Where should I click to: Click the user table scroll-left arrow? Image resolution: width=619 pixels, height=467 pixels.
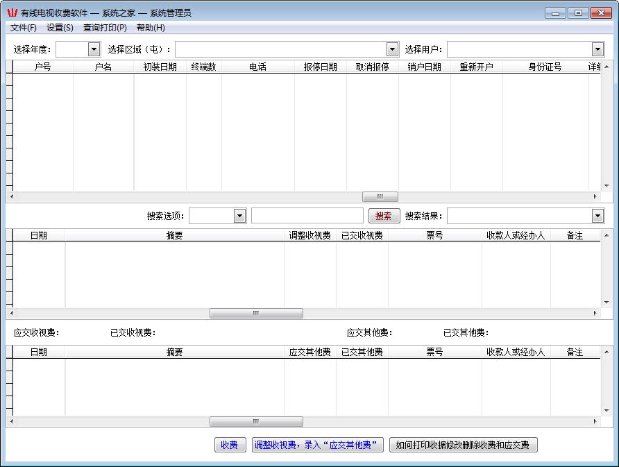[12, 196]
